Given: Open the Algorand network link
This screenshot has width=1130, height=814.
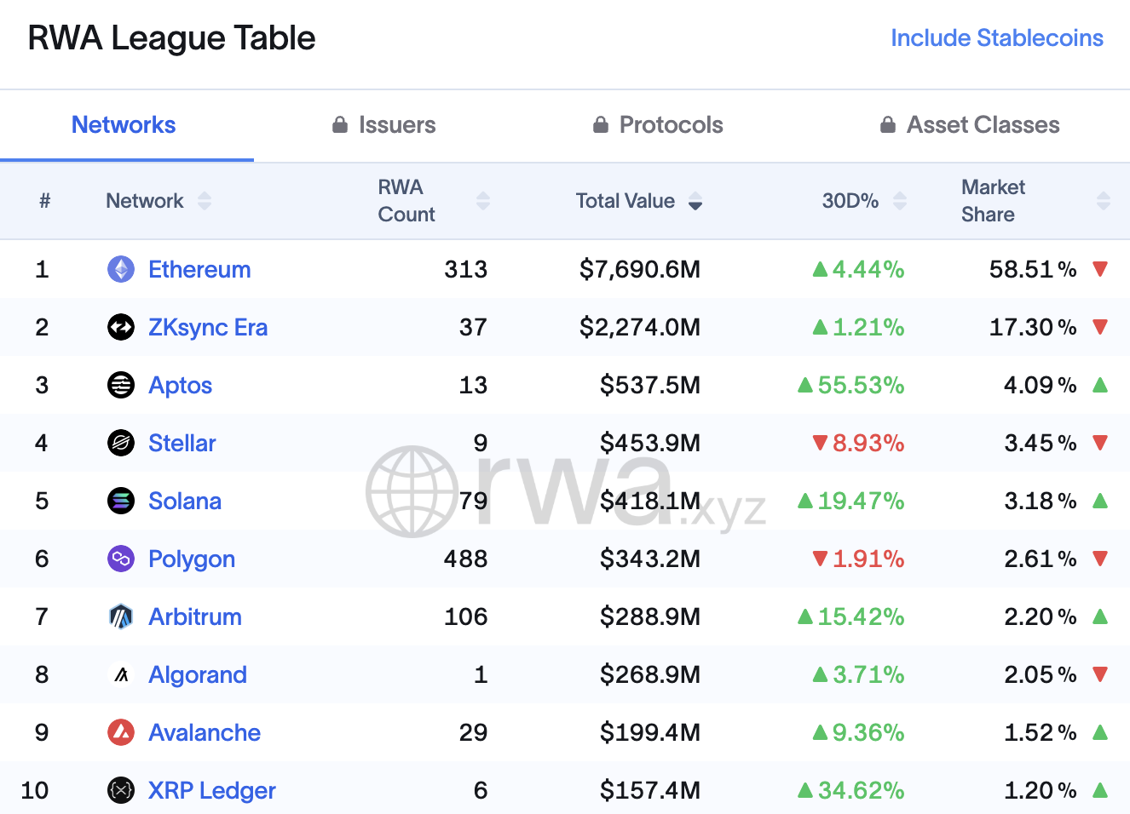Looking at the screenshot, I should [x=198, y=675].
